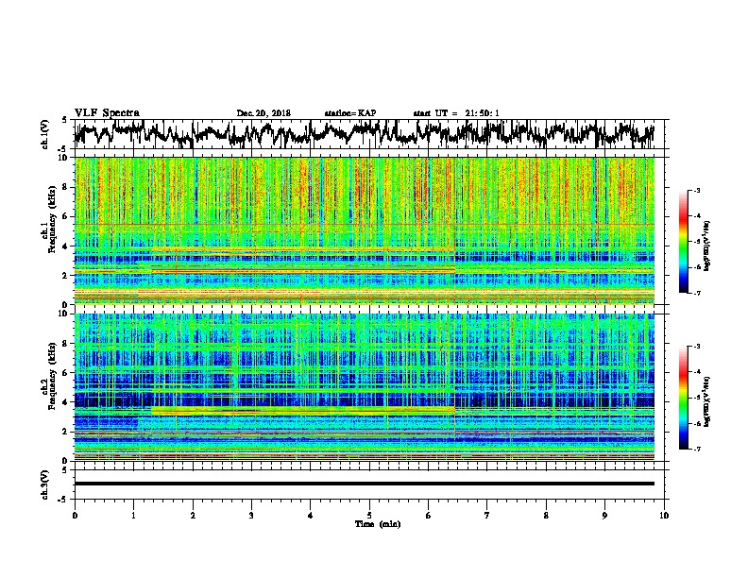Viewport: 748px width, 578px height.
Task: Click the "6" kHz tick on ch.2 axis
Action: [65, 372]
